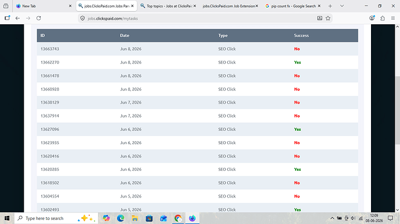Screen dimensions: 400x224
Task: Select task ID 13623935
Action: point(50,143)
